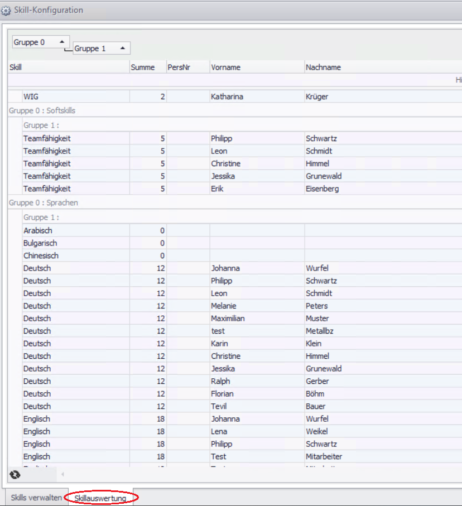462x506 pixels.
Task: Sort by the Skill column header
Action: 69,67
